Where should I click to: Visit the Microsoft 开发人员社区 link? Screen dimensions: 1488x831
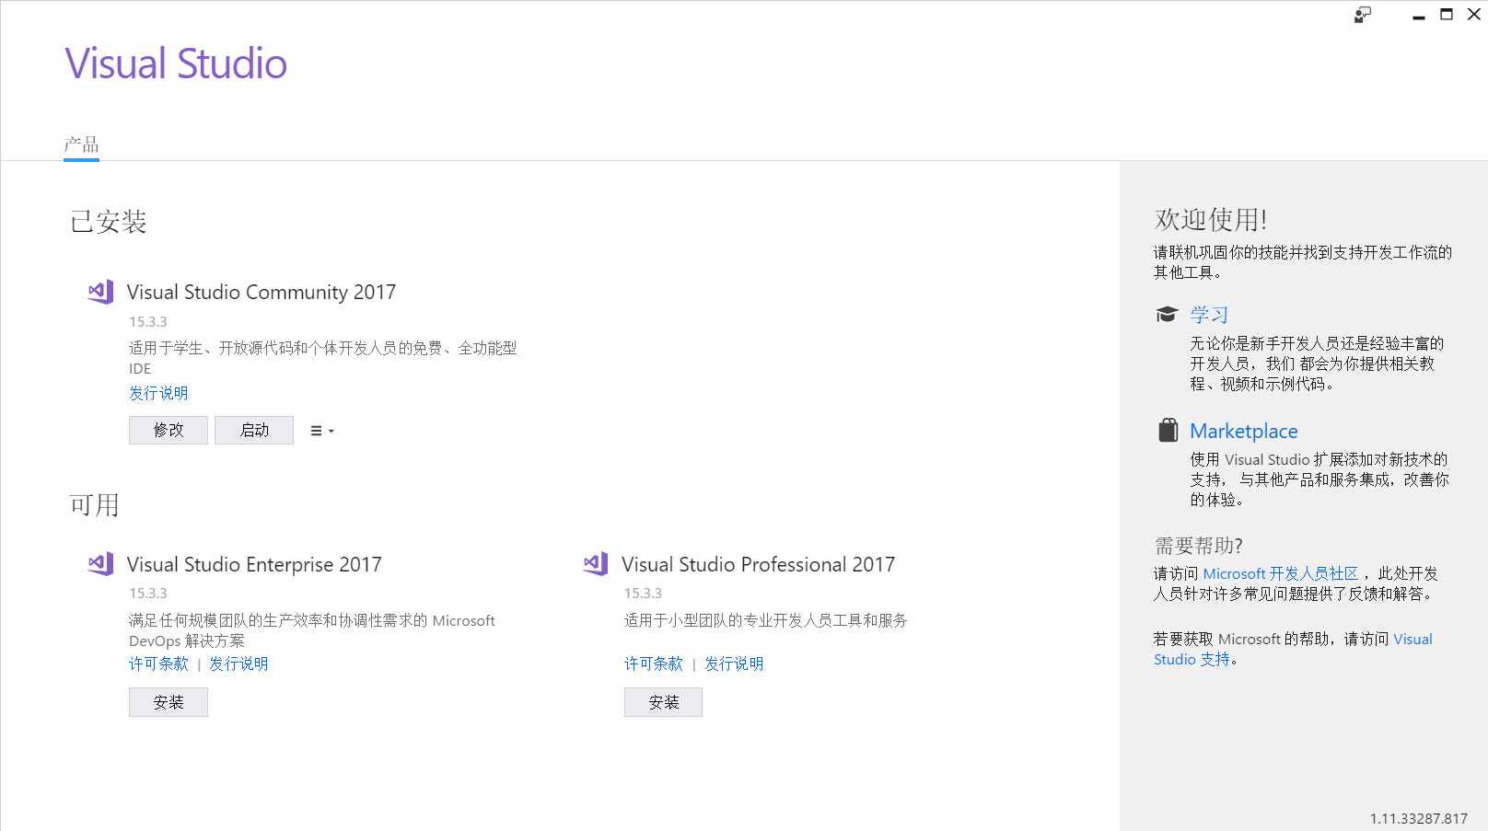(x=1281, y=573)
